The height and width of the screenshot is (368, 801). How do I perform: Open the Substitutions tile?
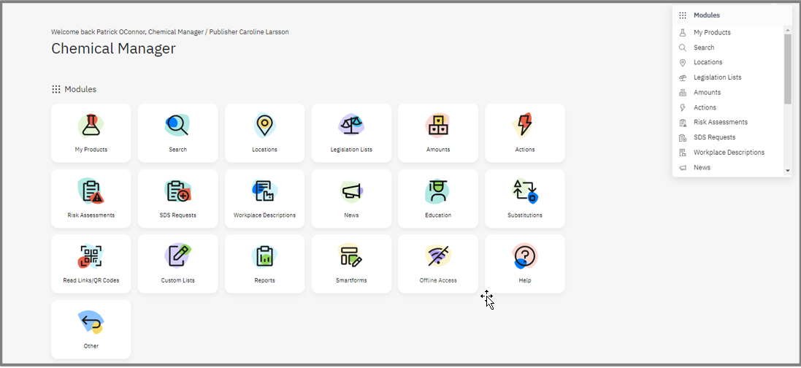[x=524, y=198]
